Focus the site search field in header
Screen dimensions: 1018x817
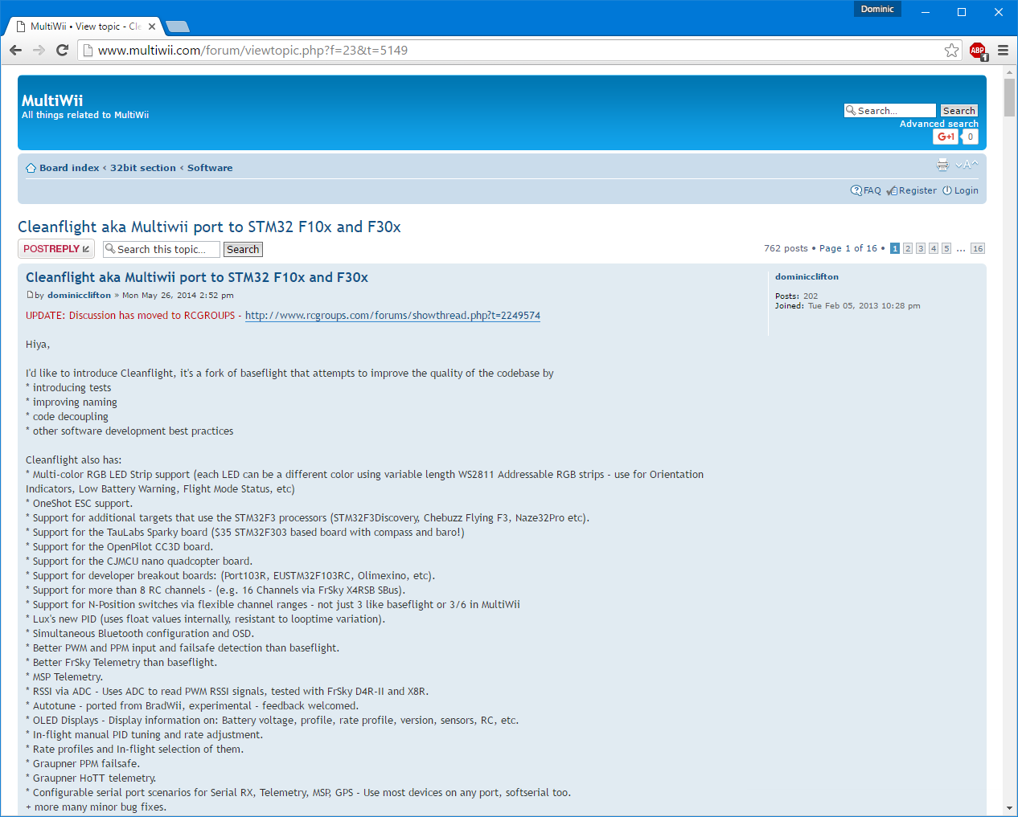(890, 111)
